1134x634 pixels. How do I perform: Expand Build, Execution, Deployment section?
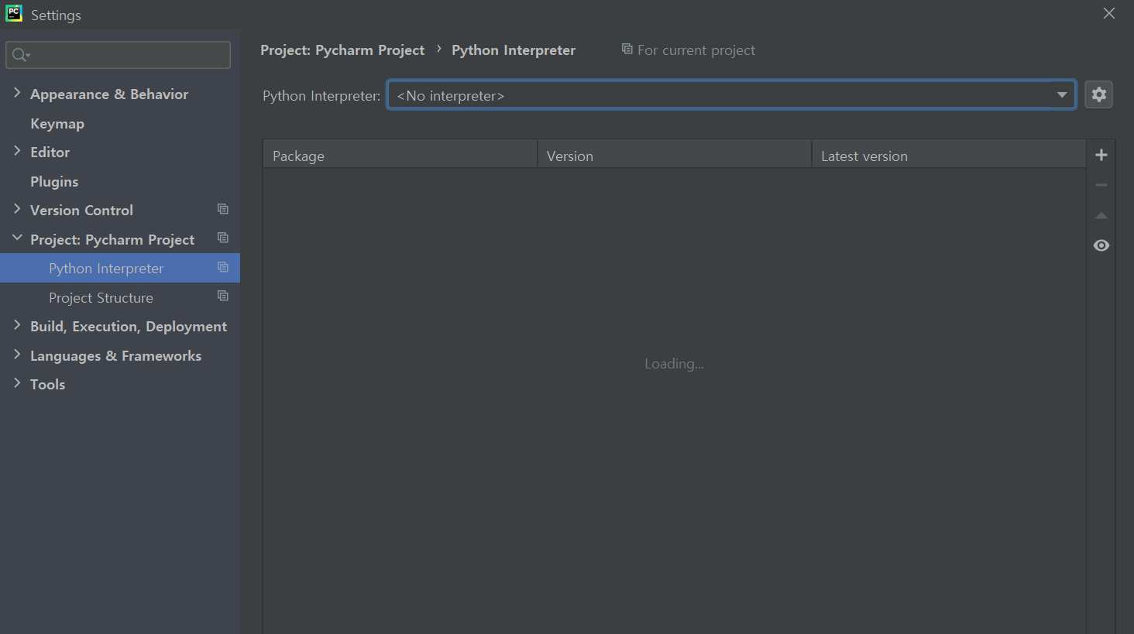pyautogui.click(x=17, y=325)
